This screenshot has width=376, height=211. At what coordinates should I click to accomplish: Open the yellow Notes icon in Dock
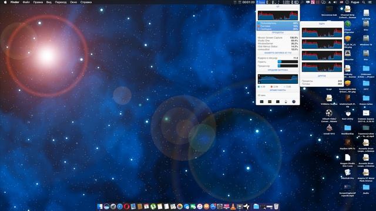click(160, 206)
